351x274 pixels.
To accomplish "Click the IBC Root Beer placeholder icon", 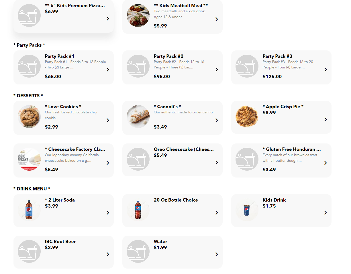I will [x=29, y=251].
